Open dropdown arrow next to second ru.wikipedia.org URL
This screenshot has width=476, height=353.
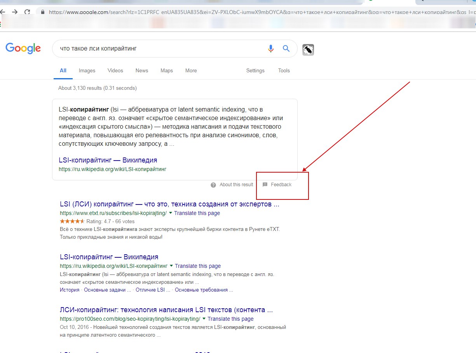171,266
